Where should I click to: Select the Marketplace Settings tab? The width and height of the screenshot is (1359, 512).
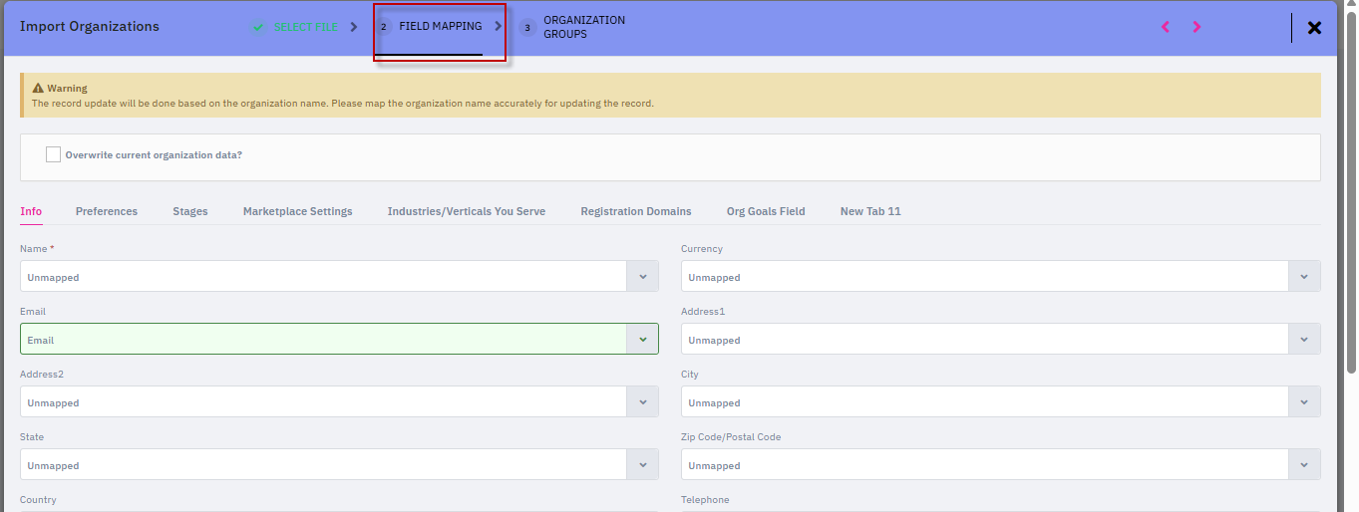(x=297, y=211)
